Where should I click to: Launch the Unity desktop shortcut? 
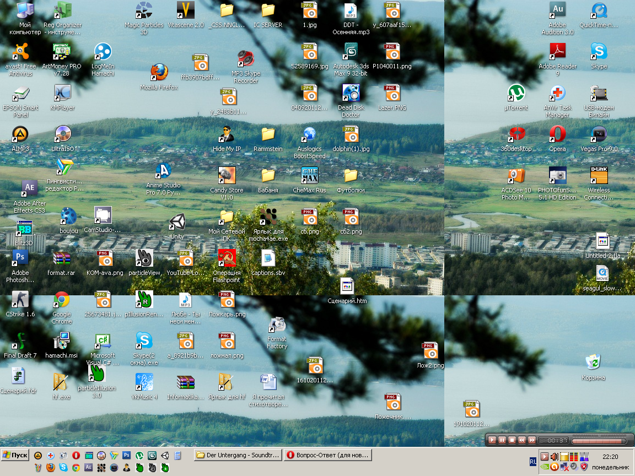pos(177,223)
